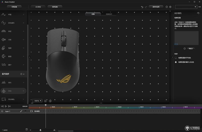Viewport: 202px width, 132px height.
Task: Click the first top-left toolbar button
Action: pyautogui.click(x=14, y=7)
